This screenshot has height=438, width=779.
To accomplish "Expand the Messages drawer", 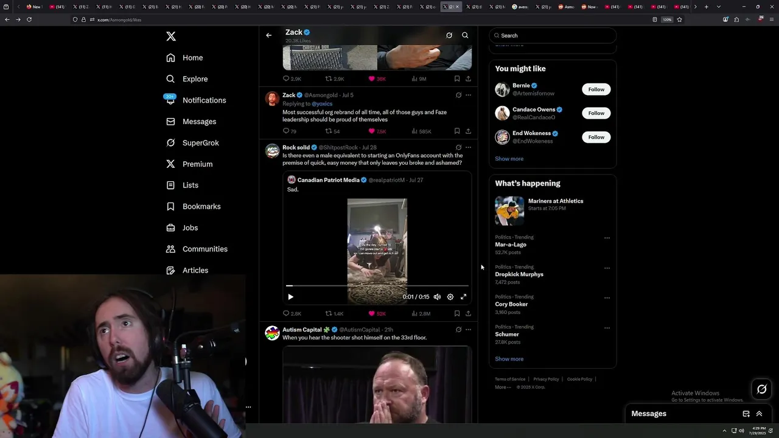I will point(759,414).
